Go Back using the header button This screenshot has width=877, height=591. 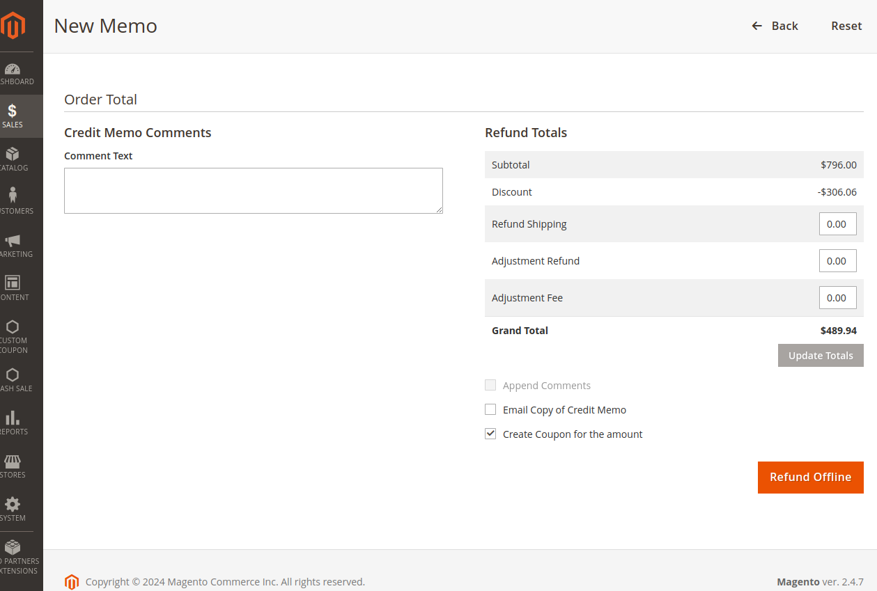[775, 26]
